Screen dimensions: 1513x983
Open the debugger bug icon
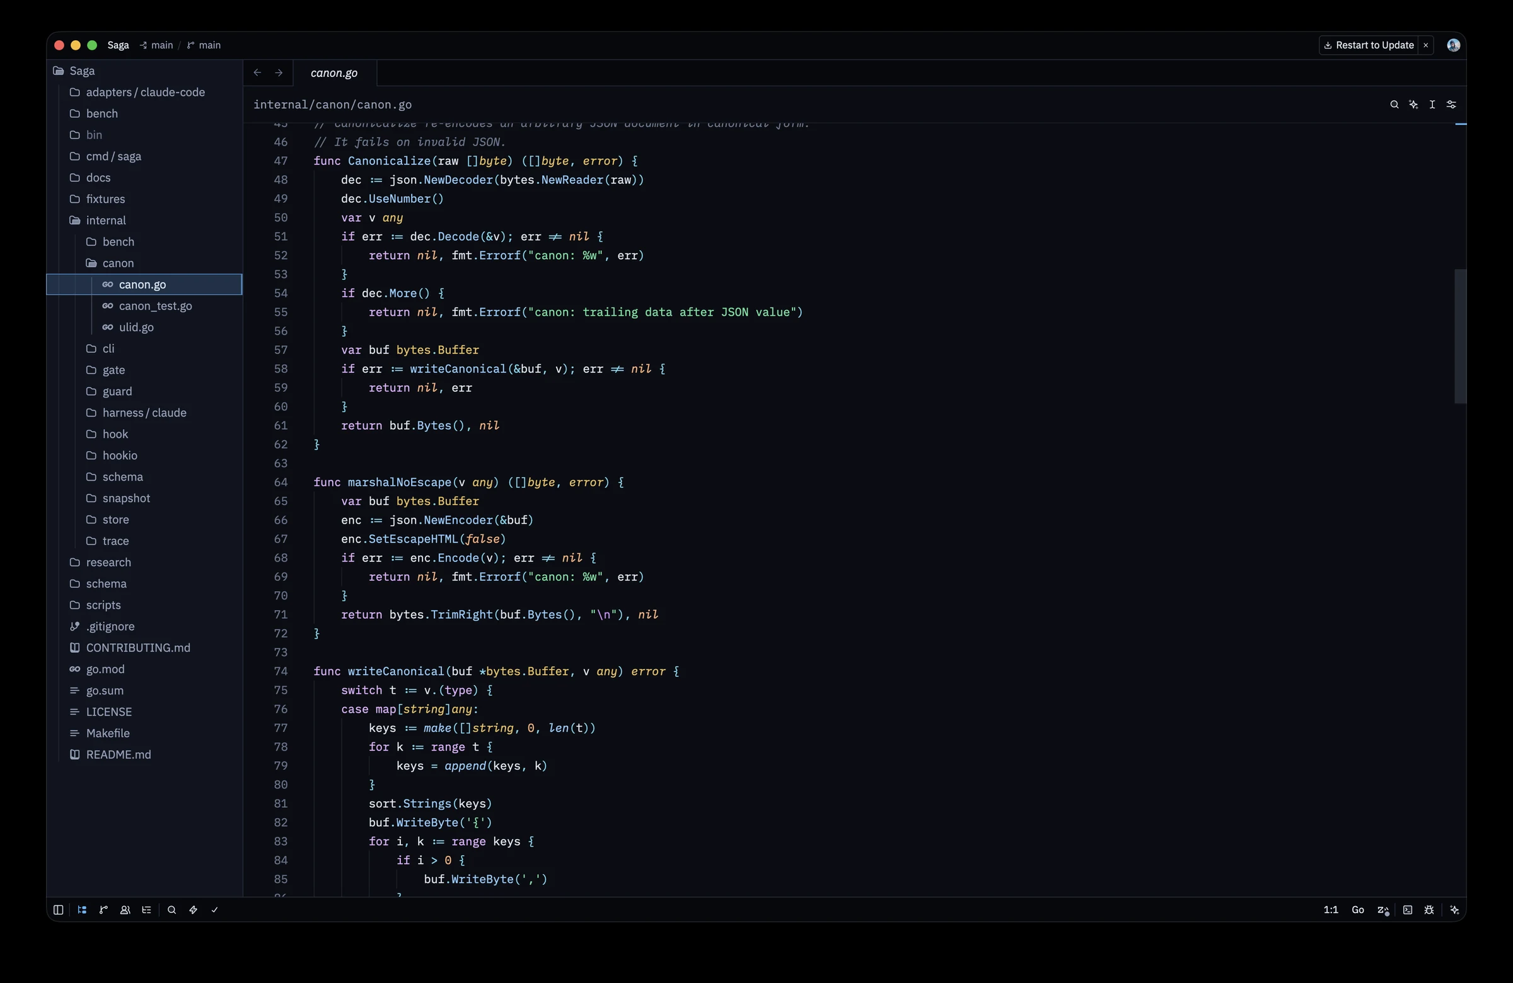(1429, 910)
